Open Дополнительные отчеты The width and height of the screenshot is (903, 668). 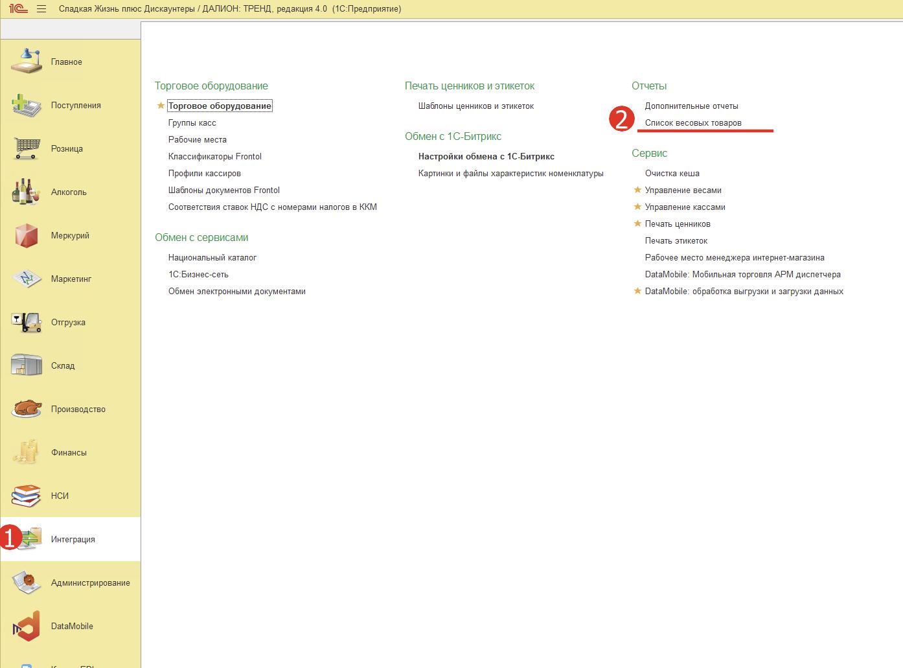(x=692, y=106)
